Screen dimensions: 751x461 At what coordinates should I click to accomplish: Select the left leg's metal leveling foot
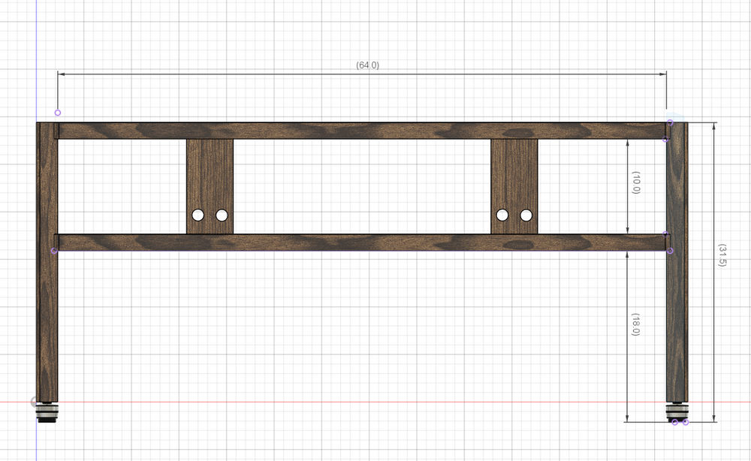[47, 412]
